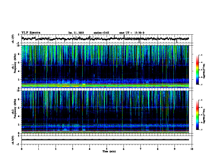Click the 1 minute tick on time axis
The width and height of the screenshot is (216, 167).
coord(38,149)
